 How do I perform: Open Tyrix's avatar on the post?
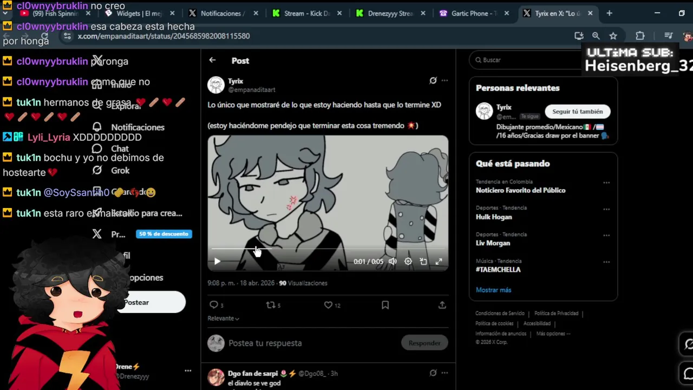pyautogui.click(x=216, y=85)
